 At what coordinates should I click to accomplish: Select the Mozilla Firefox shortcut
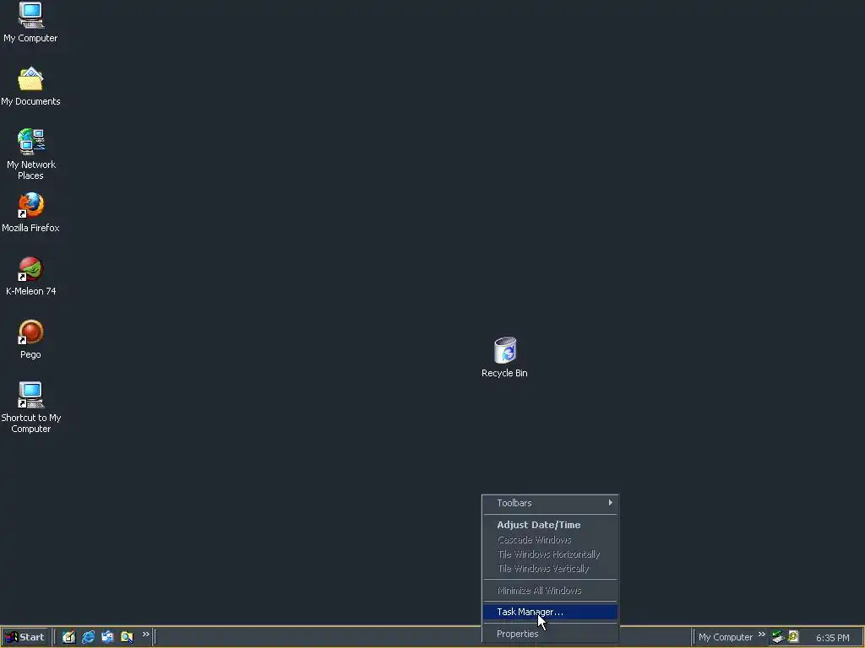30,205
